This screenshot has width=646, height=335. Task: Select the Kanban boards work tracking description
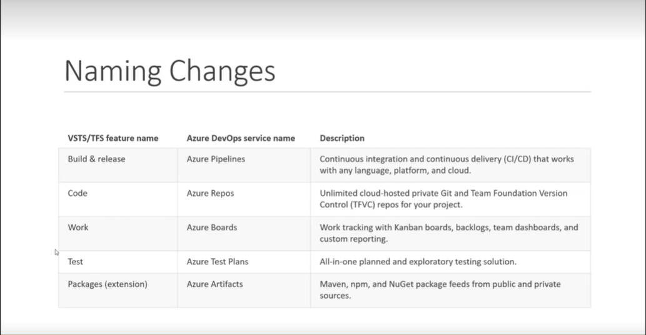pos(448,233)
